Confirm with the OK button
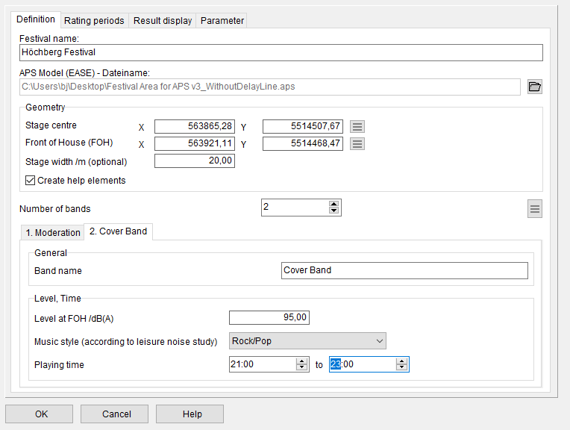This screenshot has width=570, height=430. 39,414
